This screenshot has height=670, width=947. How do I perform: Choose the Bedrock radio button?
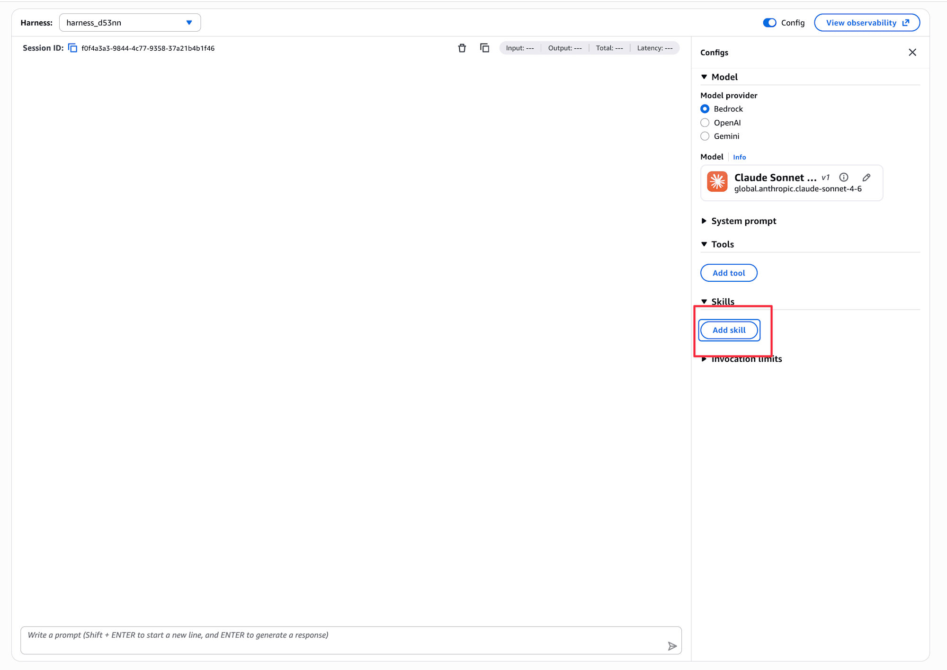pos(705,109)
